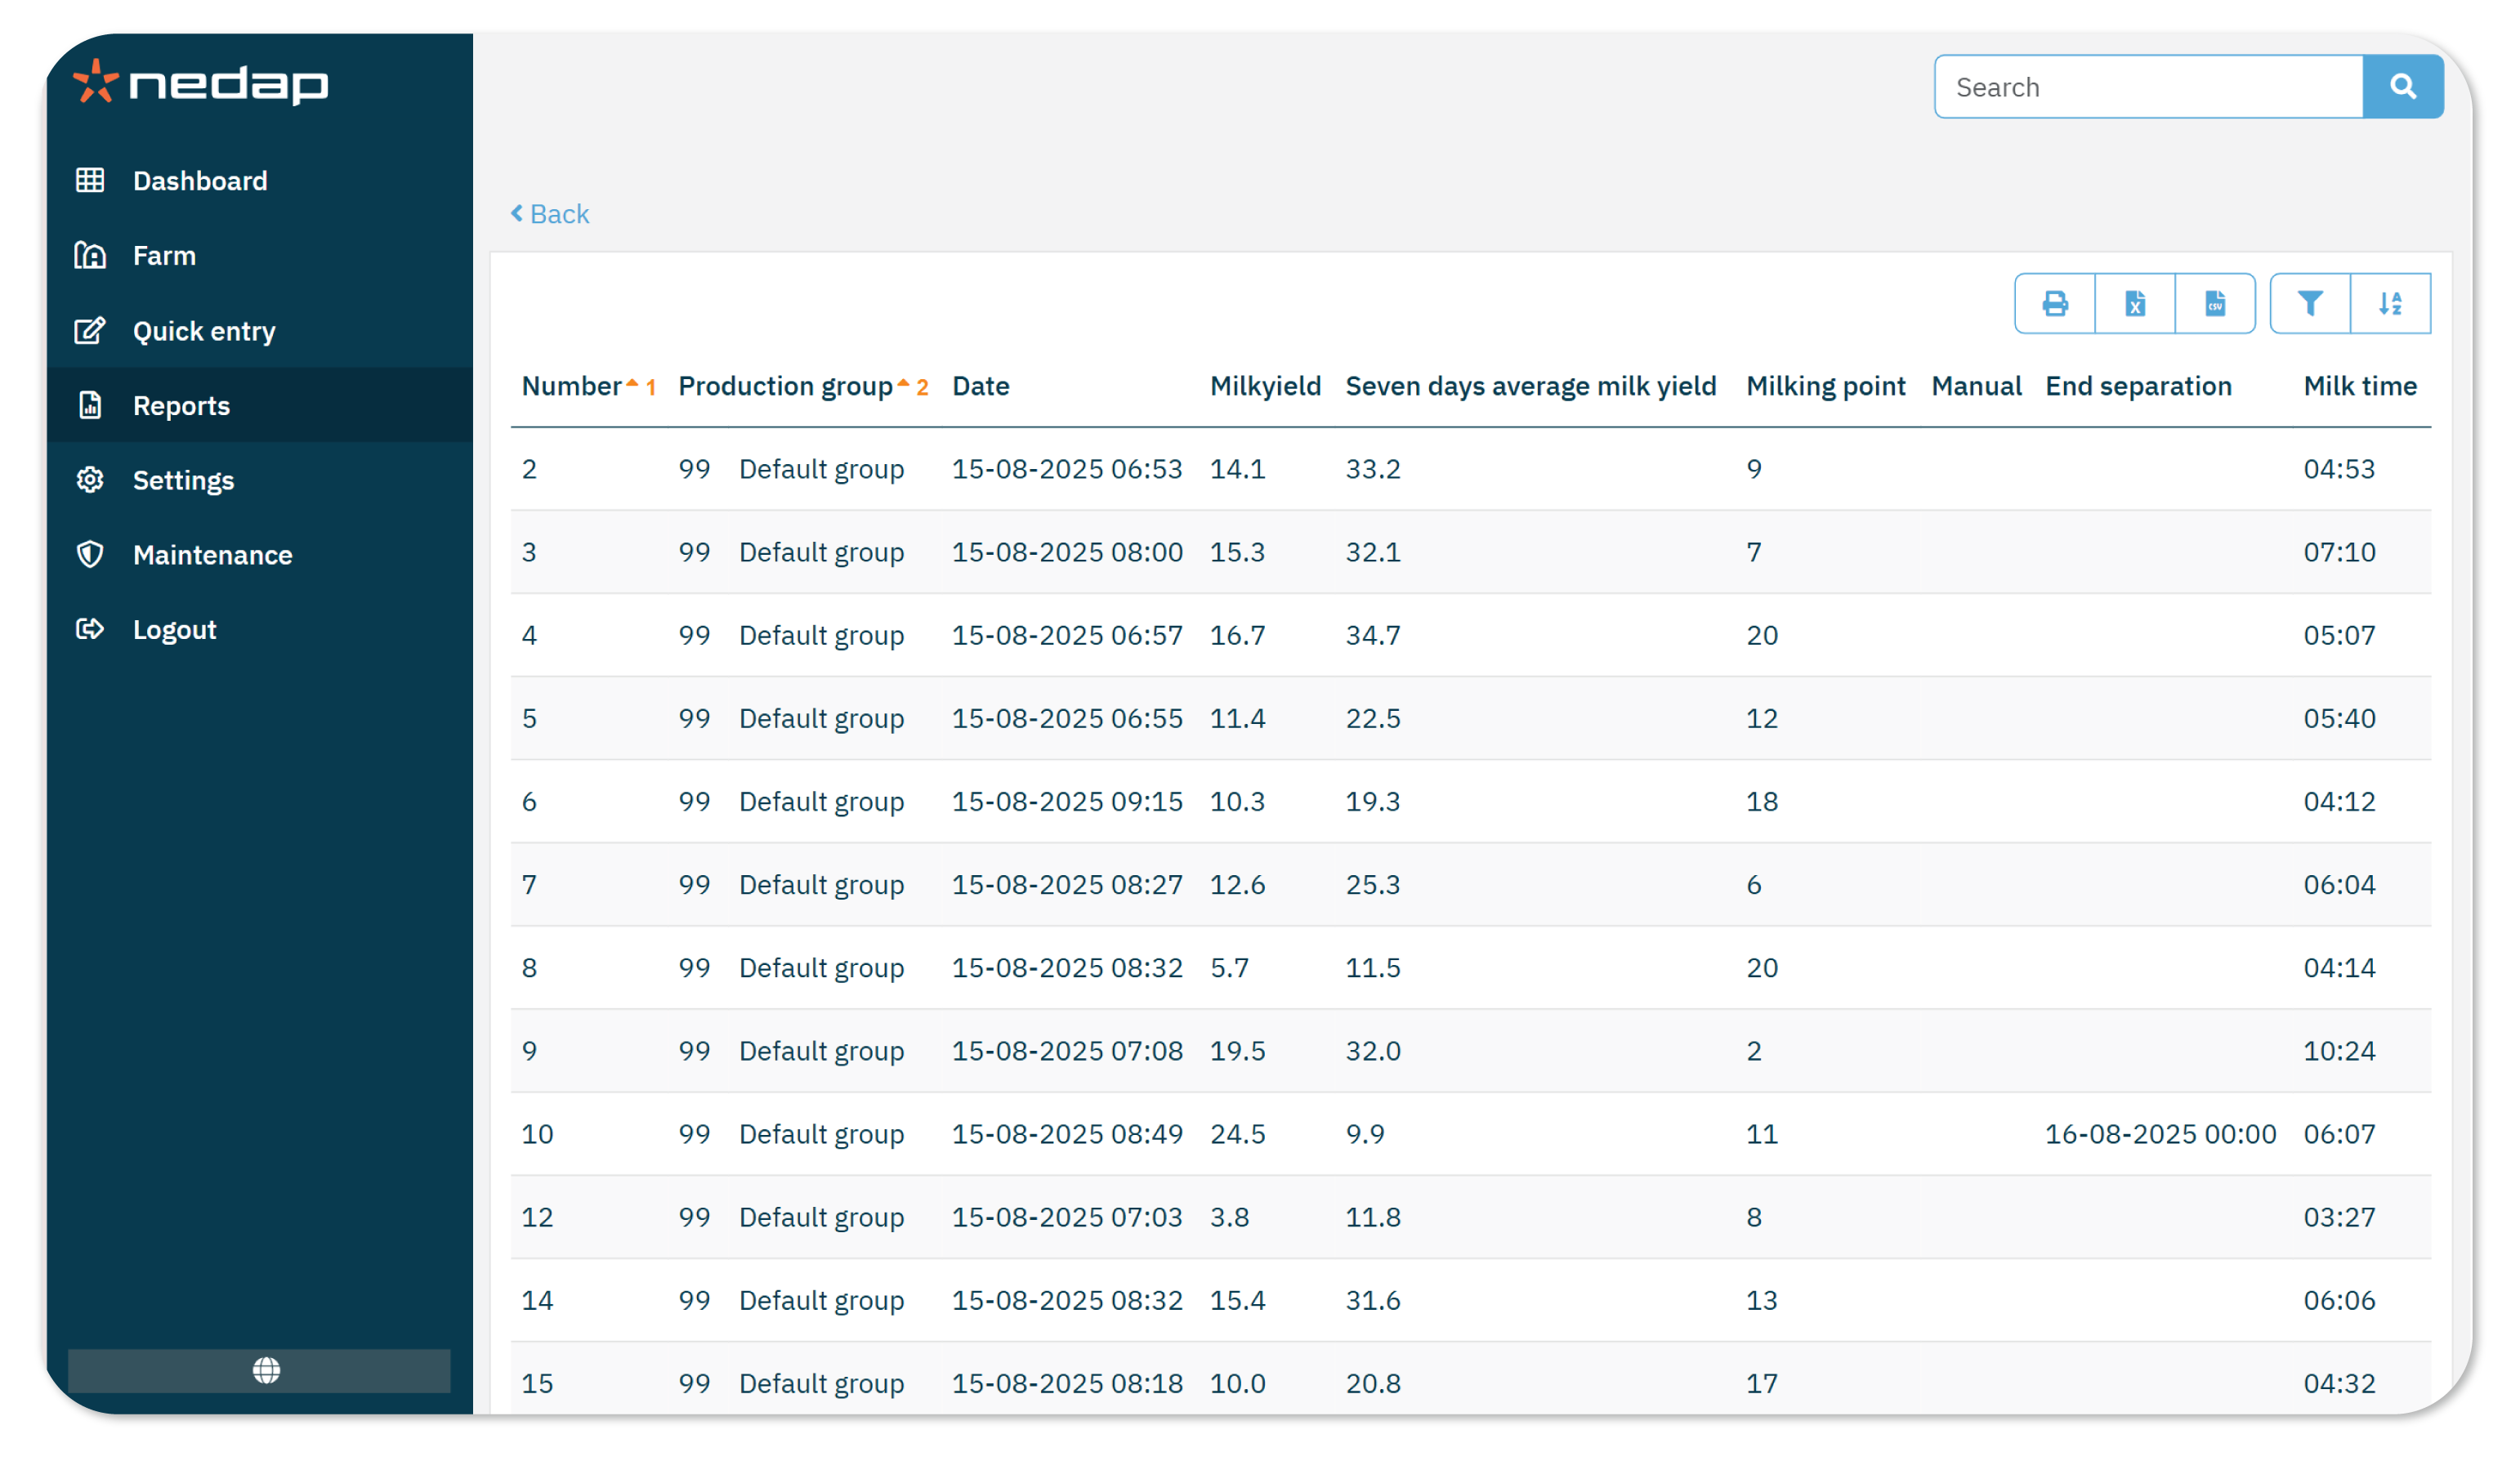Click the Manual column header
This screenshot has width=2520, height=1461.
click(1976, 386)
